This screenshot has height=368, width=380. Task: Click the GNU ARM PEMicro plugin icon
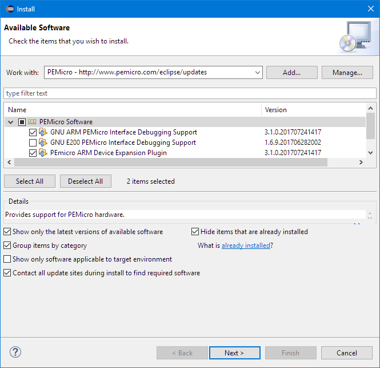pyautogui.click(x=43, y=132)
